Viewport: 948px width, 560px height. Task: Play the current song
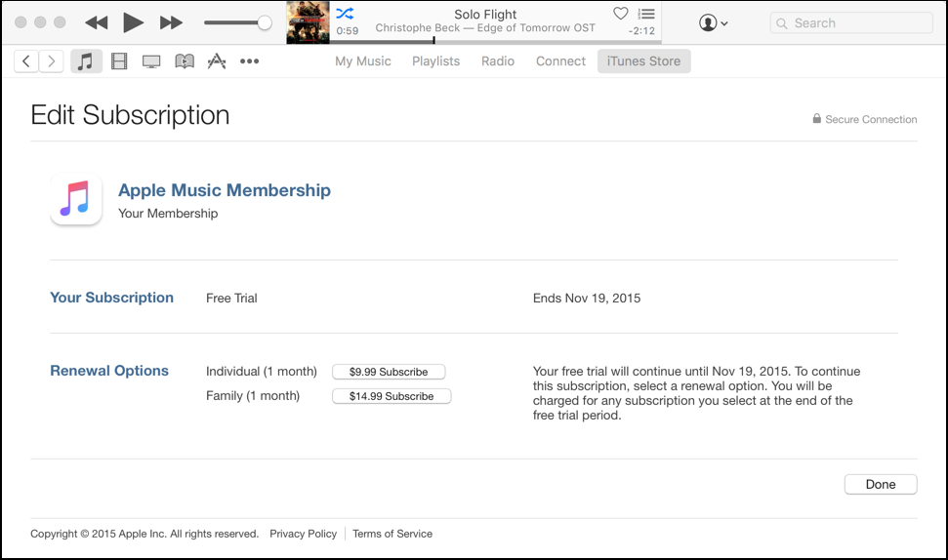pos(133,23)
